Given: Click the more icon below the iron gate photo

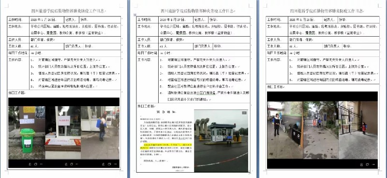Looking at the screenshot, I should pyautogui.click(x=373, y=164).
